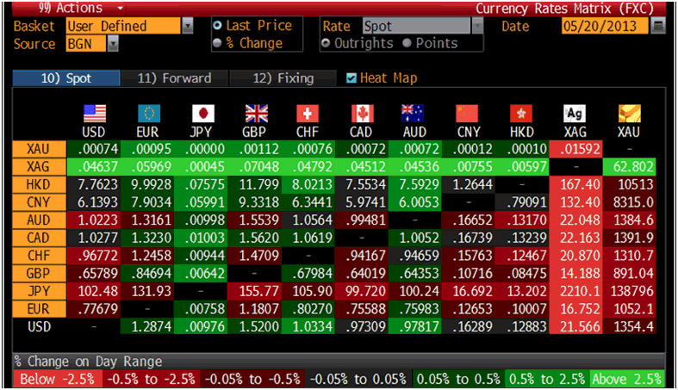Select the XAG silver column icon
678x390 pixels.
coord(574,114)
